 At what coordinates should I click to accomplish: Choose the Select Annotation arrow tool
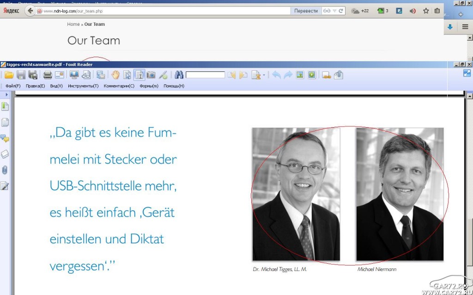tap(127, 75)
